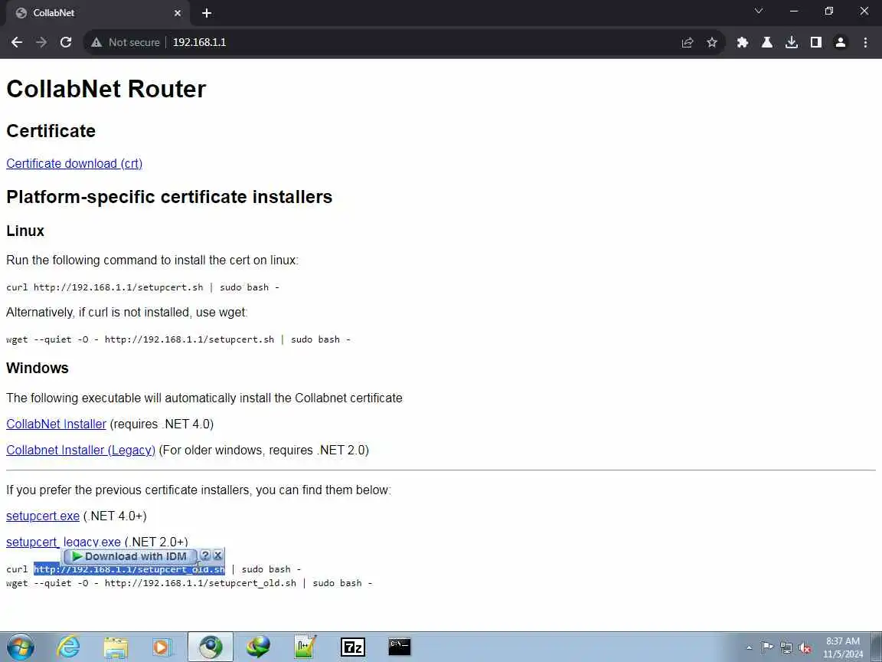Click the browser forward arrow

coord(41,42)
